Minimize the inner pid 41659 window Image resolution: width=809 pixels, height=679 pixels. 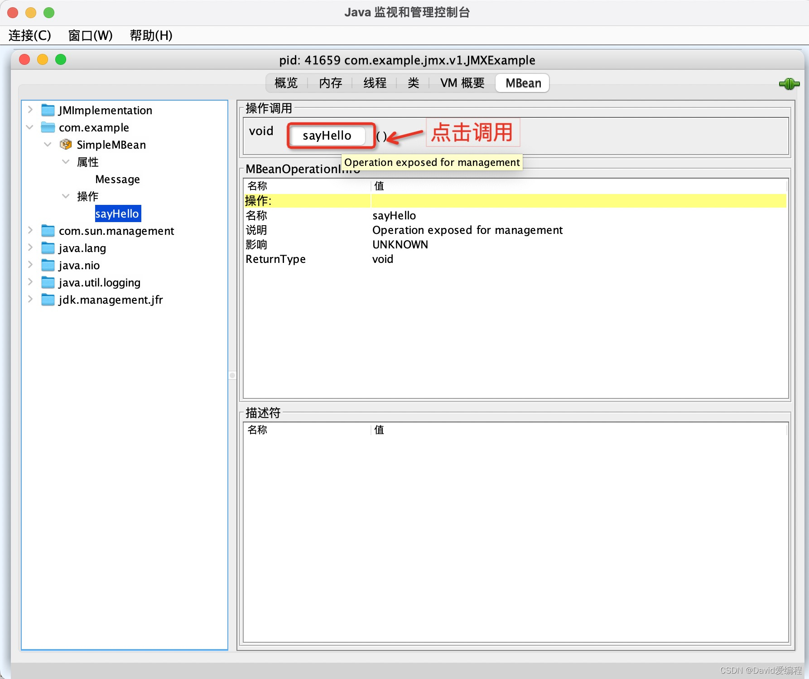[x=43, y=59]
